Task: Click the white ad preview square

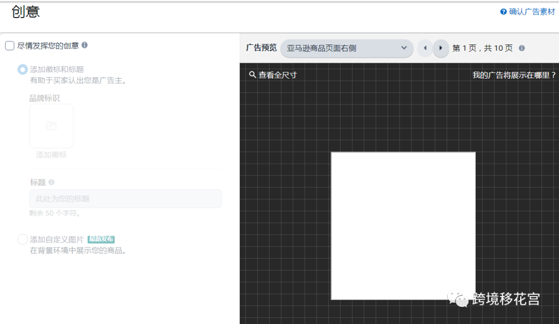Action: 403,226
